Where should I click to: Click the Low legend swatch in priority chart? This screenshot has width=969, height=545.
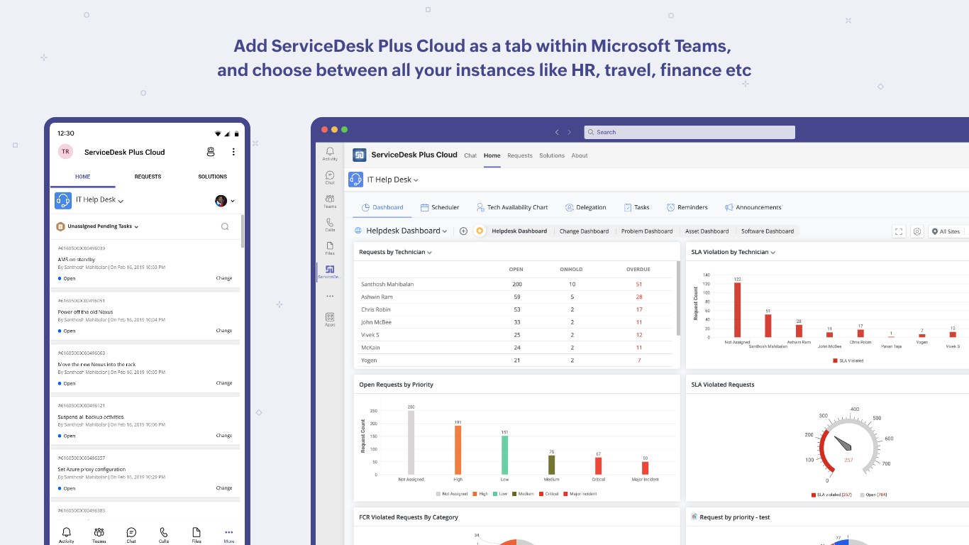[x=496, y=494]
